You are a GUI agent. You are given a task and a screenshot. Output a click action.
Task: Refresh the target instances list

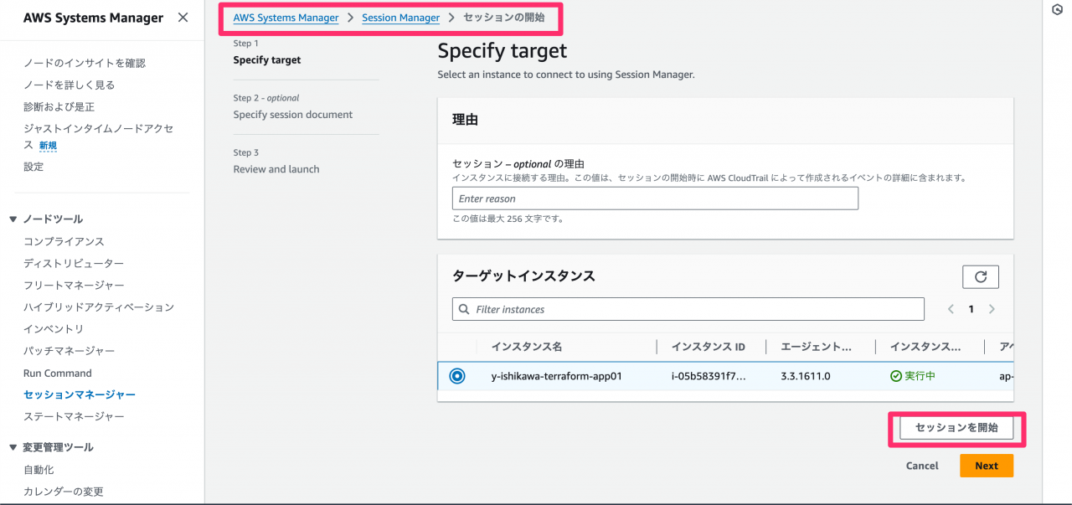pos(981,276)
